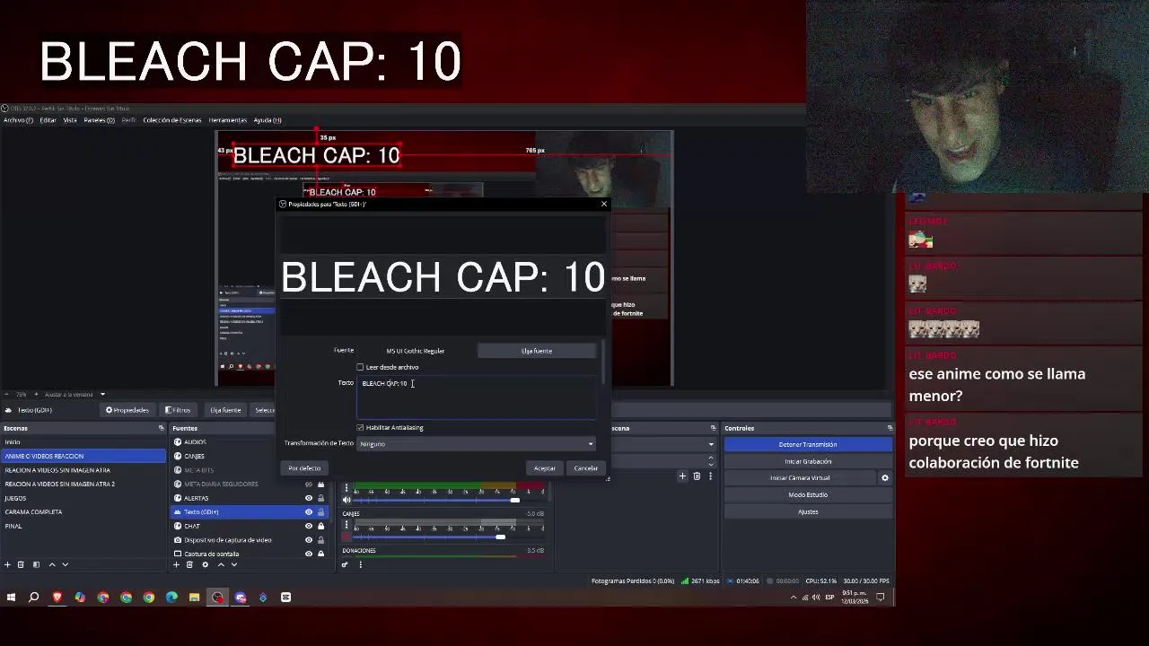
Task: Move selected source down in Fuentes
Action: click(234, 564)
